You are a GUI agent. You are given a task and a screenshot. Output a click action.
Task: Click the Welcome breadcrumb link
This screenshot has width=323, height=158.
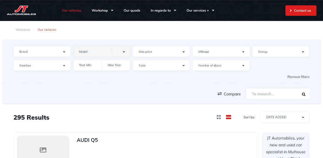tap(23, 30)
